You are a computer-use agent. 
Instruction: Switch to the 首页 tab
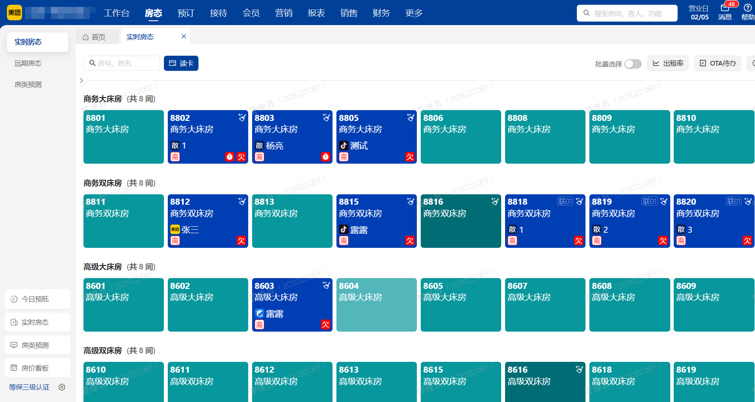pos(95,37)
